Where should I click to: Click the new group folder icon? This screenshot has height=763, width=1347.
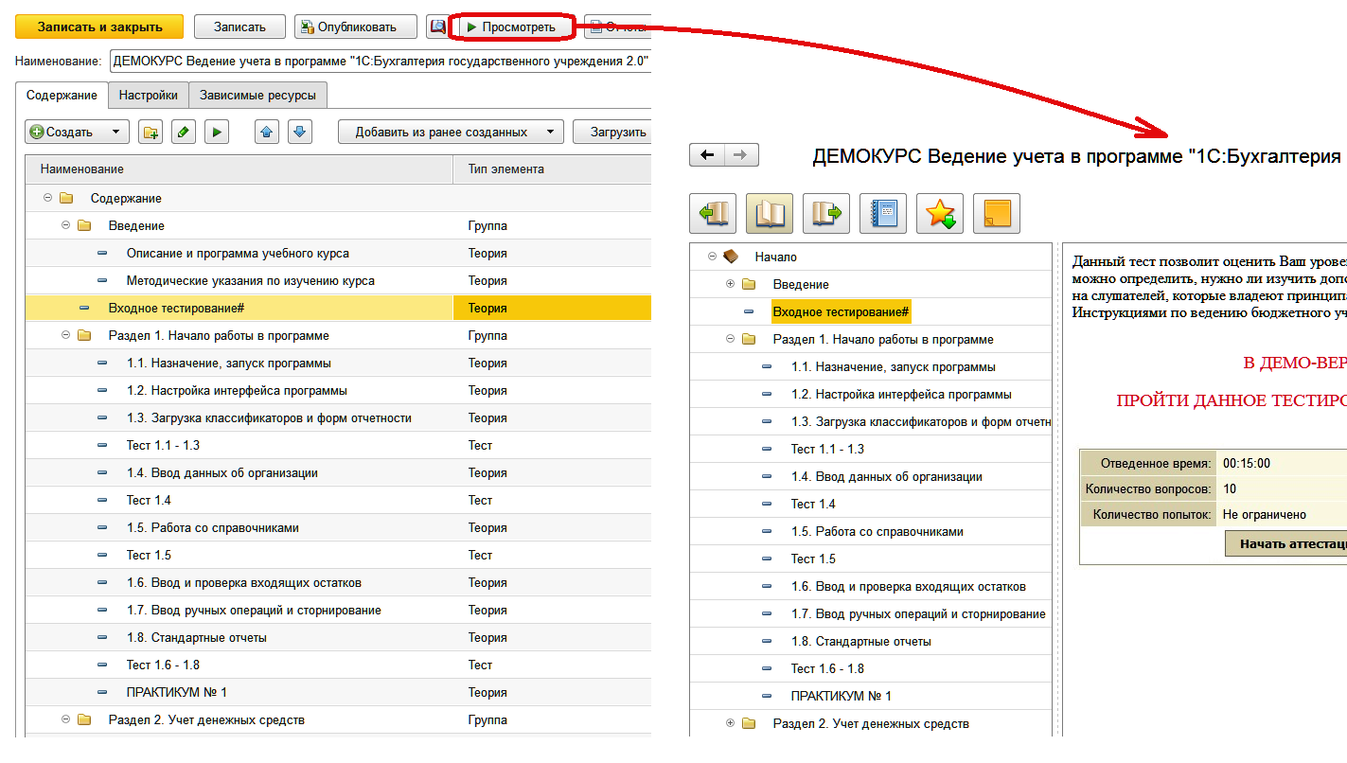(151, 133)
